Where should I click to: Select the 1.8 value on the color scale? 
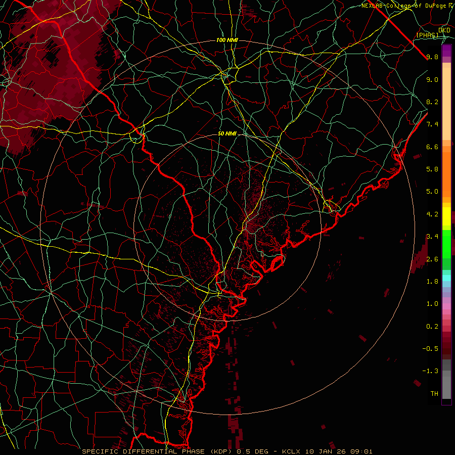point(432,282)
